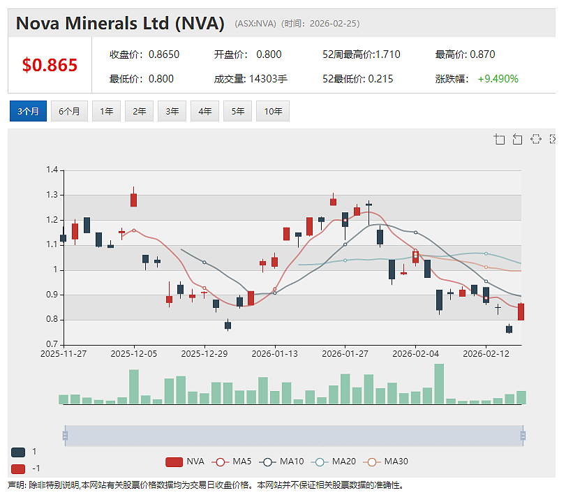Viewport: 566px width, 502px height.
Task: Toggle the NVA candlestick legend icon
Action: tap(174, 462)
